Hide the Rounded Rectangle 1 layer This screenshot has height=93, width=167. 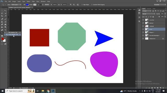[x=143, y=35]
